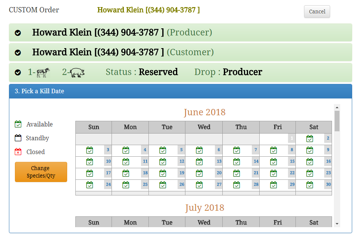Click the cow species icon
This screenshot has height=235, width=360.
point(43,73)
